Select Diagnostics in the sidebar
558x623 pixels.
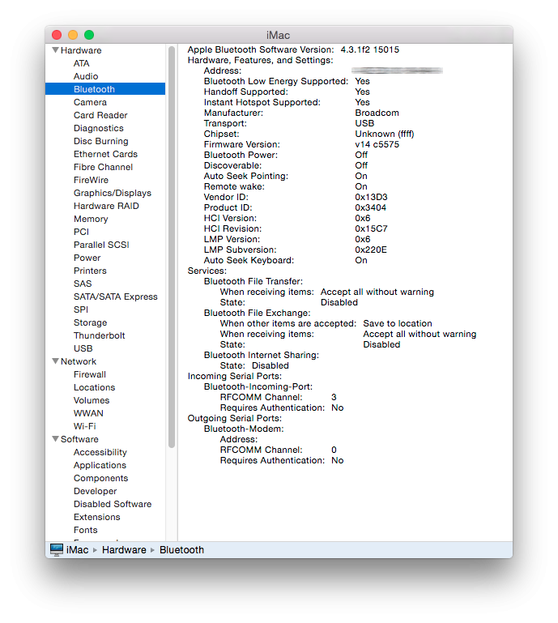[x=99, y=128]
